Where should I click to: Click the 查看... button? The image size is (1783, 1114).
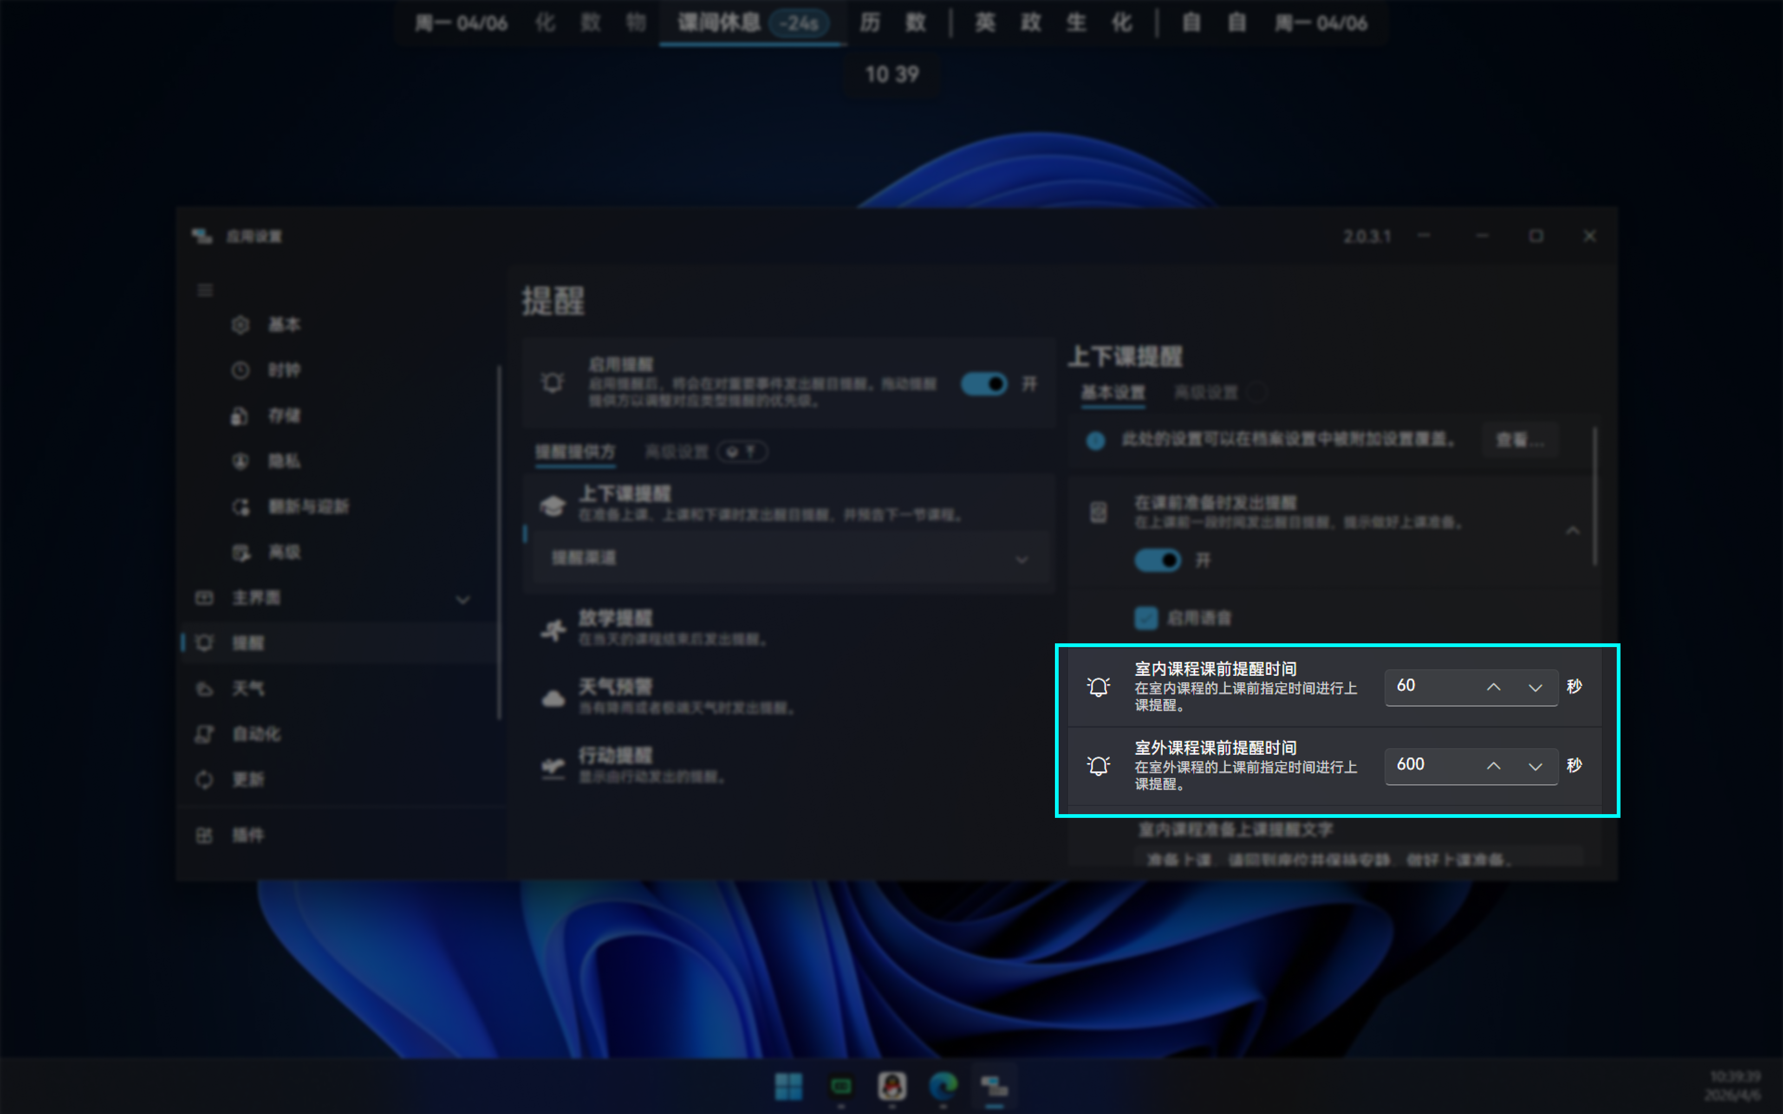tap(1520, 440)
